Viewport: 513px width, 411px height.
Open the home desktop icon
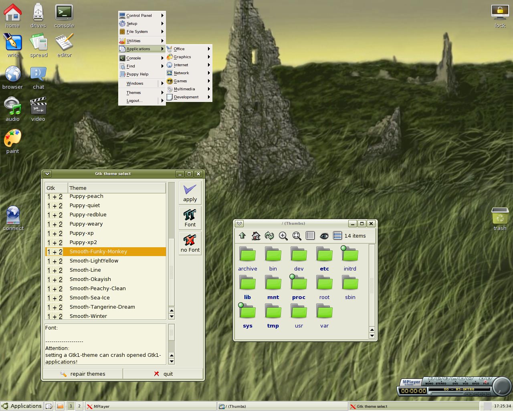coord(12,15)
